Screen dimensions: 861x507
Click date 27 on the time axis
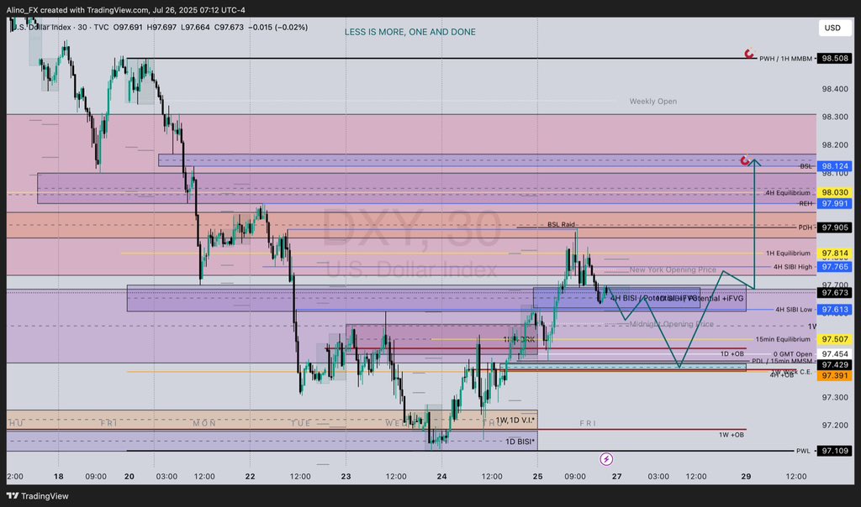617,476
